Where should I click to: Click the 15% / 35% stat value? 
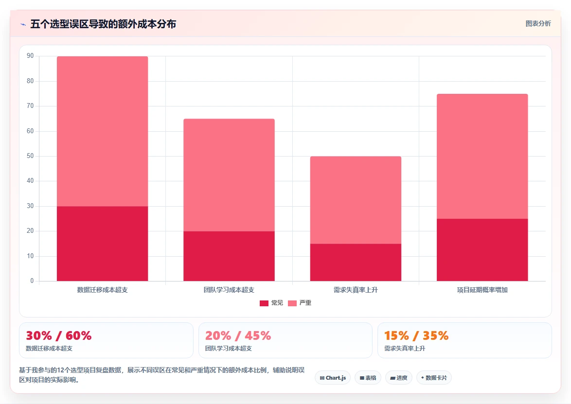416,335
